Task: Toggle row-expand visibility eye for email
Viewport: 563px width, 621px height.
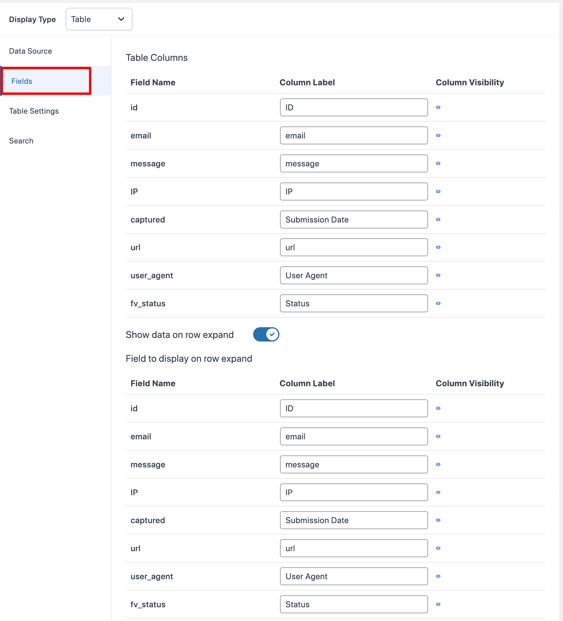Action: [x=438, y=436]
